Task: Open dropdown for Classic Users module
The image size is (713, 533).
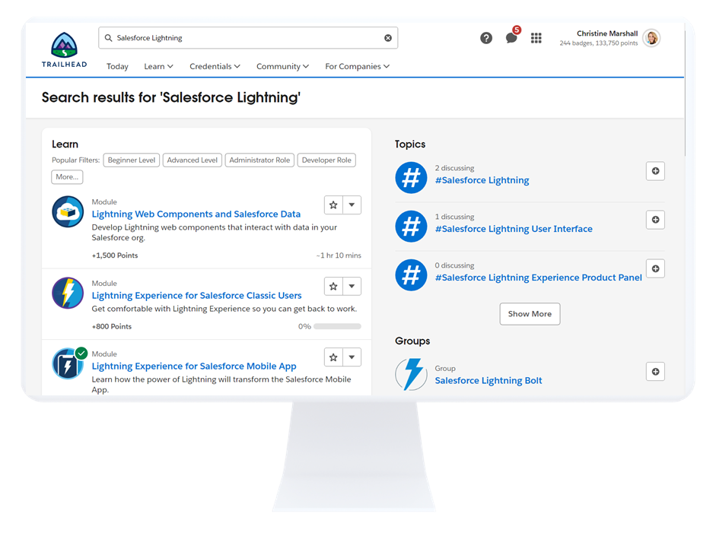Action: pyautogui.click(x=352, y=286)
